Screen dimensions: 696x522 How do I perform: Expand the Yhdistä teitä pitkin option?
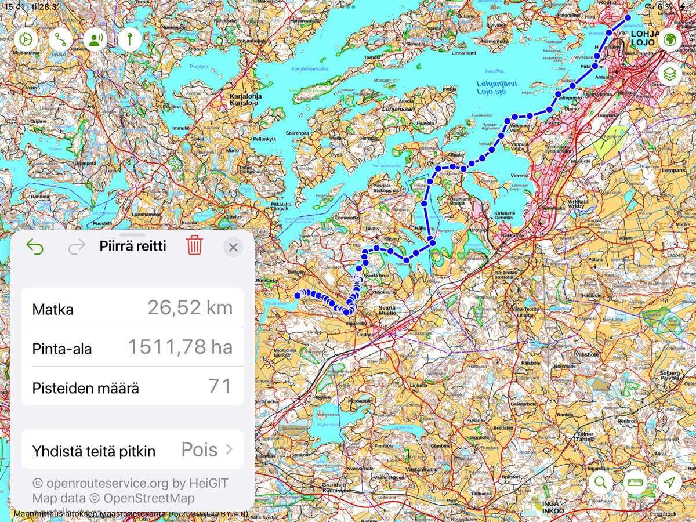click(132, 449)
